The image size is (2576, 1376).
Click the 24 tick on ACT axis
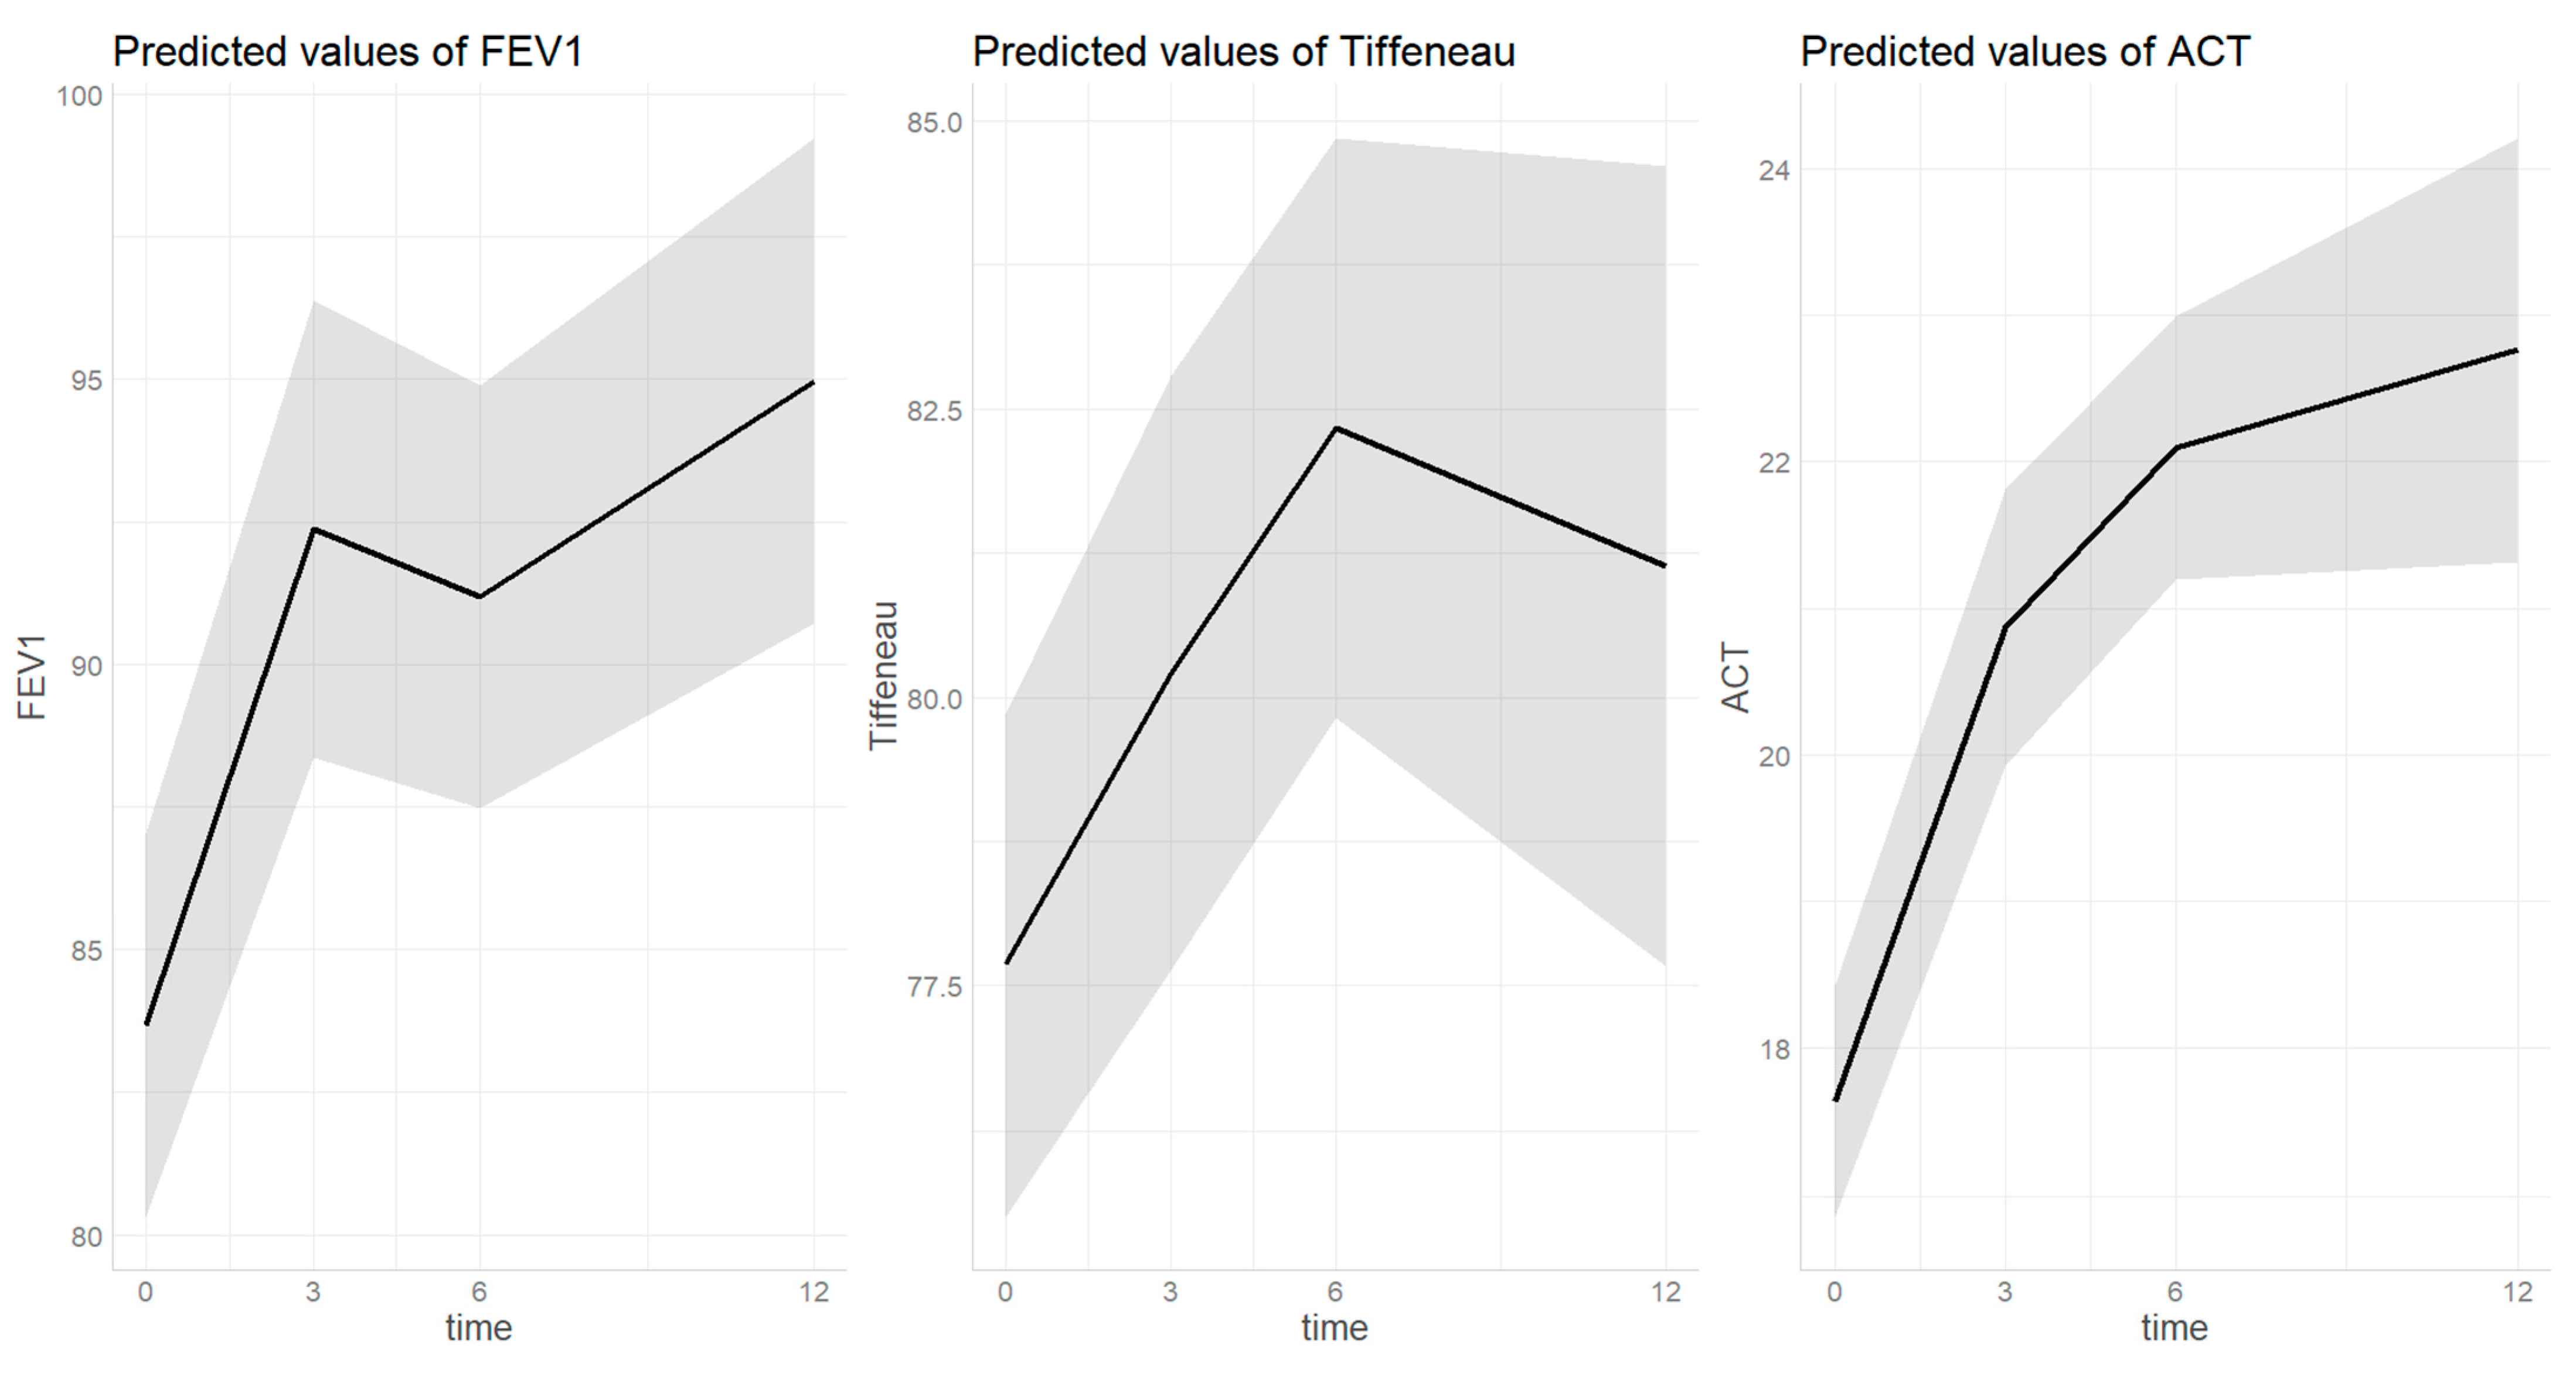(1774, 170)
